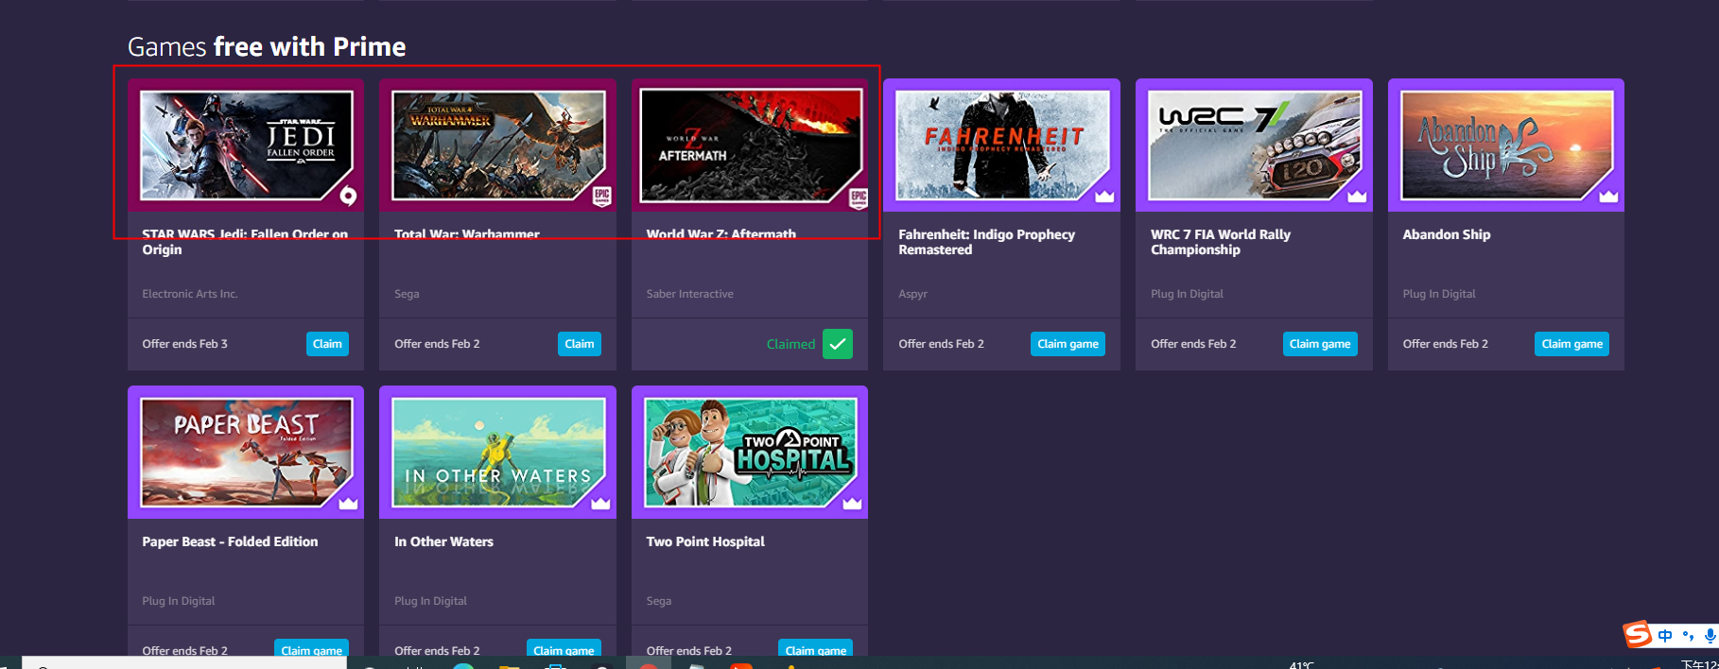Toggle the Sogou punctuation mode icon
This screenshot has width=1719, height=669.
(1688, 636)
